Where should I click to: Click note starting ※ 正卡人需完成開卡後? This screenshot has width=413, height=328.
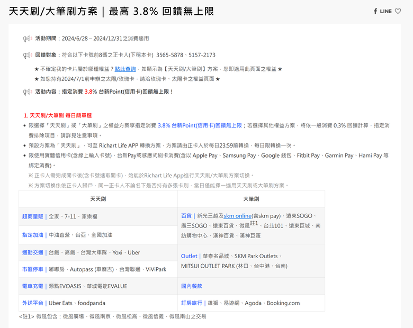141,175
